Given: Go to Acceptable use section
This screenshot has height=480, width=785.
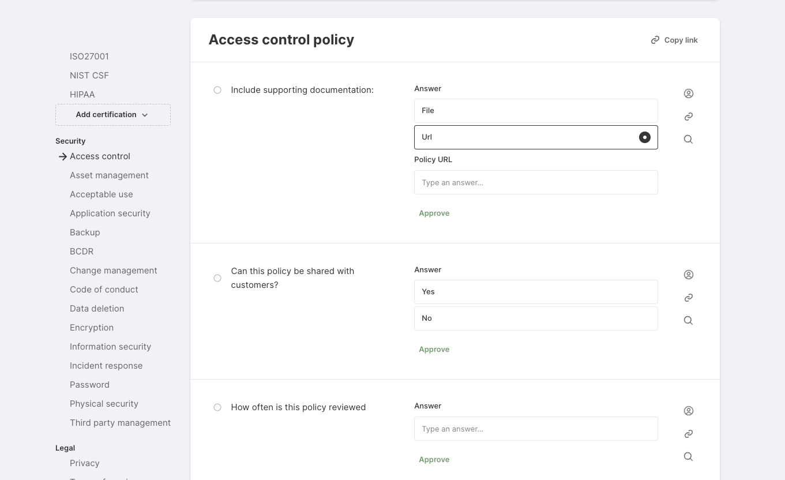Looking at the screenshot, I should (x=102, y=194).
